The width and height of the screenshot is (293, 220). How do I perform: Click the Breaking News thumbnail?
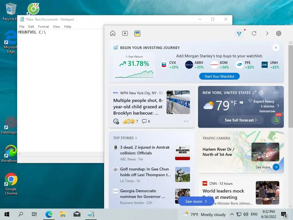(183, 152)
